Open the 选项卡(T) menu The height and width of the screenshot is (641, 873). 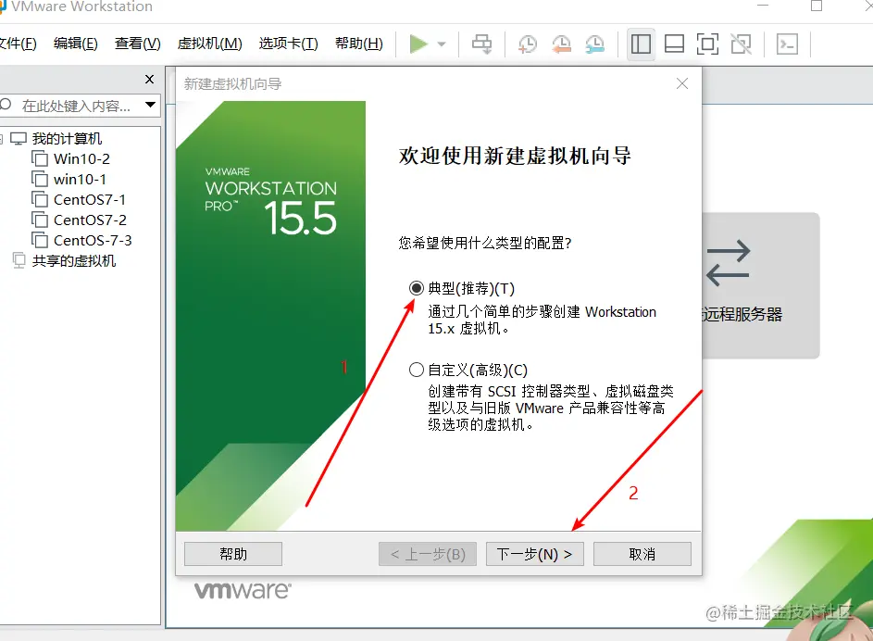[289, 44]
